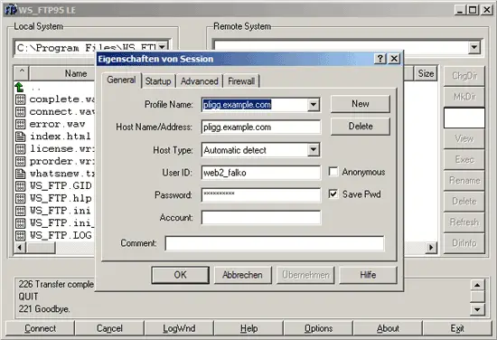Click the Abbrechen button
497x340 pixels.
coord(242,275)
